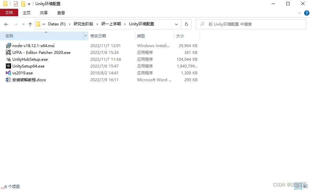Click the folder icon inside the address bar

[38, 24]
